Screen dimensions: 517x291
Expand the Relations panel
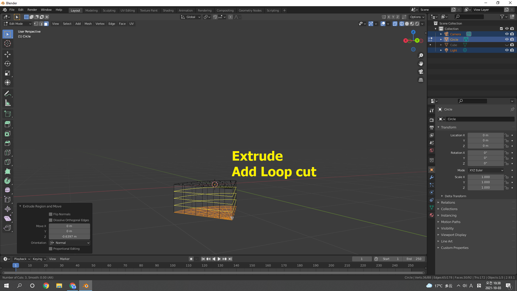pyautogui.click(x=448, y=203)
